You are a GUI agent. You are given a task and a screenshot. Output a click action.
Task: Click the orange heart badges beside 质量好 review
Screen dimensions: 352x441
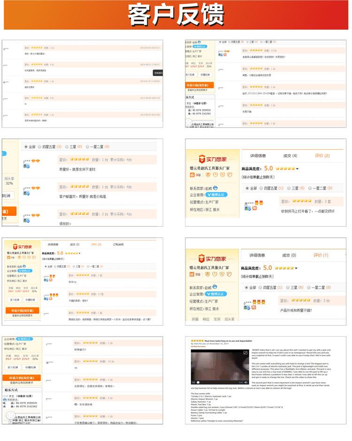[35, 161]
